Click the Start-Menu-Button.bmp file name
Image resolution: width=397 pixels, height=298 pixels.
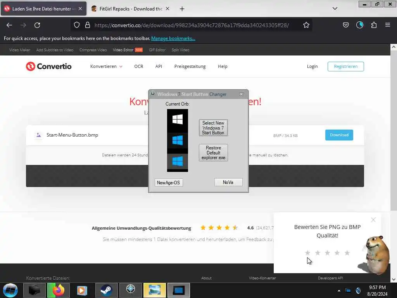pos(72,135)
